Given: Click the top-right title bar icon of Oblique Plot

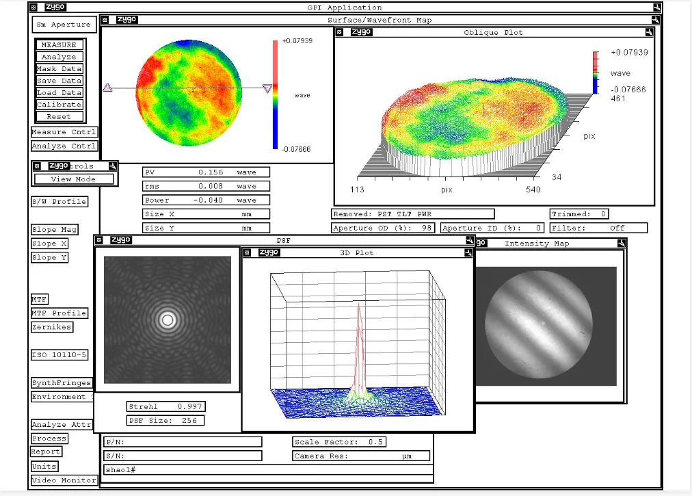Looking at the screenshot, I should (648, 32).
